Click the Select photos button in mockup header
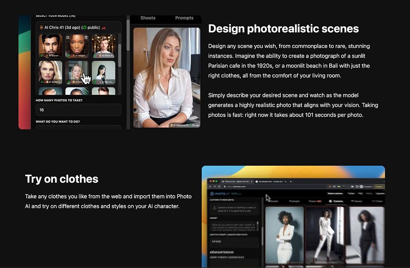This screenshot has width=410, height=268. click(x=335, y=194)
